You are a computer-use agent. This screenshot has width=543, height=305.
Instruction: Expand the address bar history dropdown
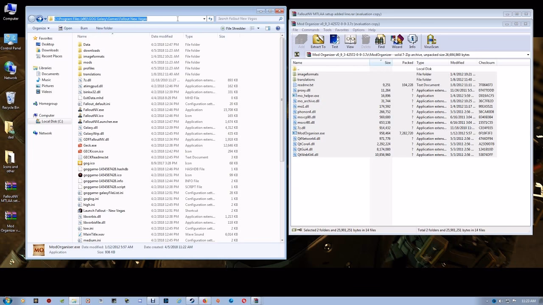coord(204,19)
